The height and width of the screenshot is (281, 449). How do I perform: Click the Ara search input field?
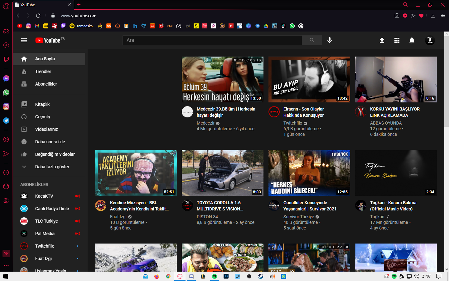(212, 40)
